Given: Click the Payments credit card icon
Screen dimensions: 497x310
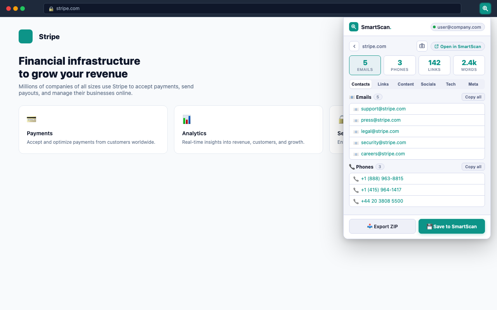Looking at the screenshot, I should click(31, 119).
